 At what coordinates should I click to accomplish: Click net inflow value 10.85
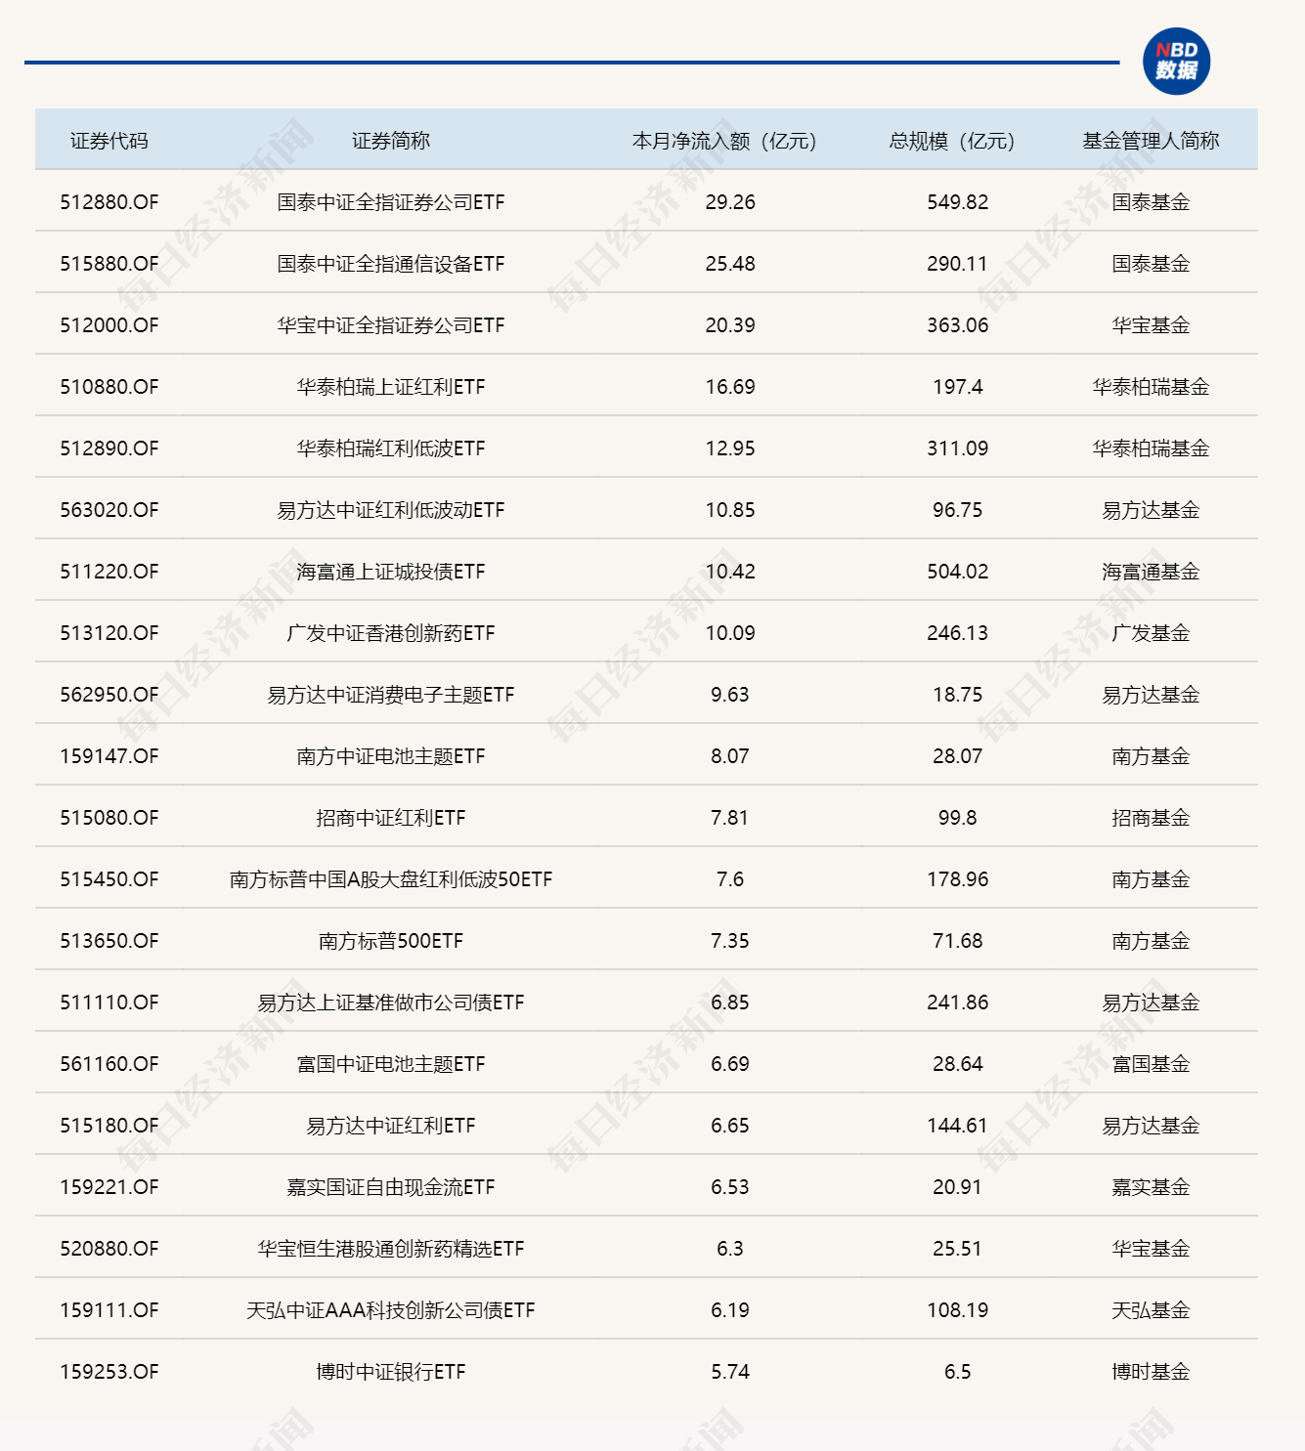[x=730, y=510]
